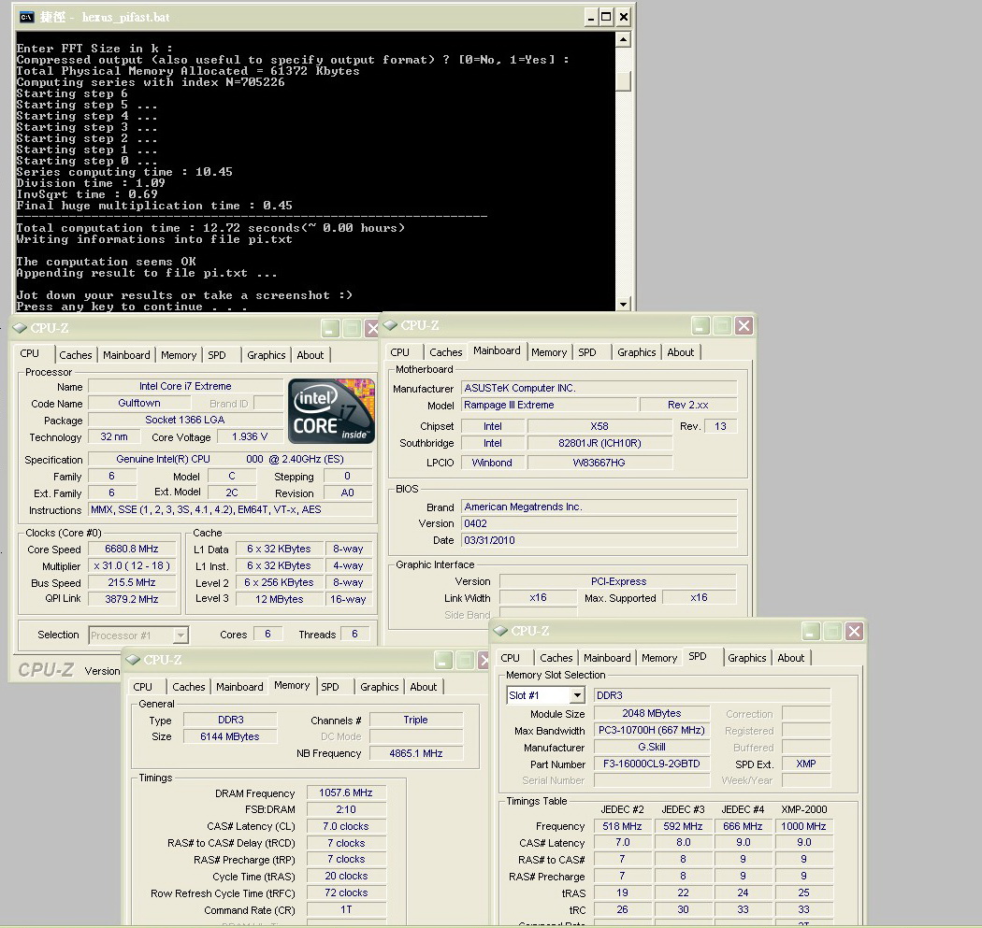982x928 pixels.
Task: Click the command prompt vertical scrollbar thumb
Action: click(624, 80)
